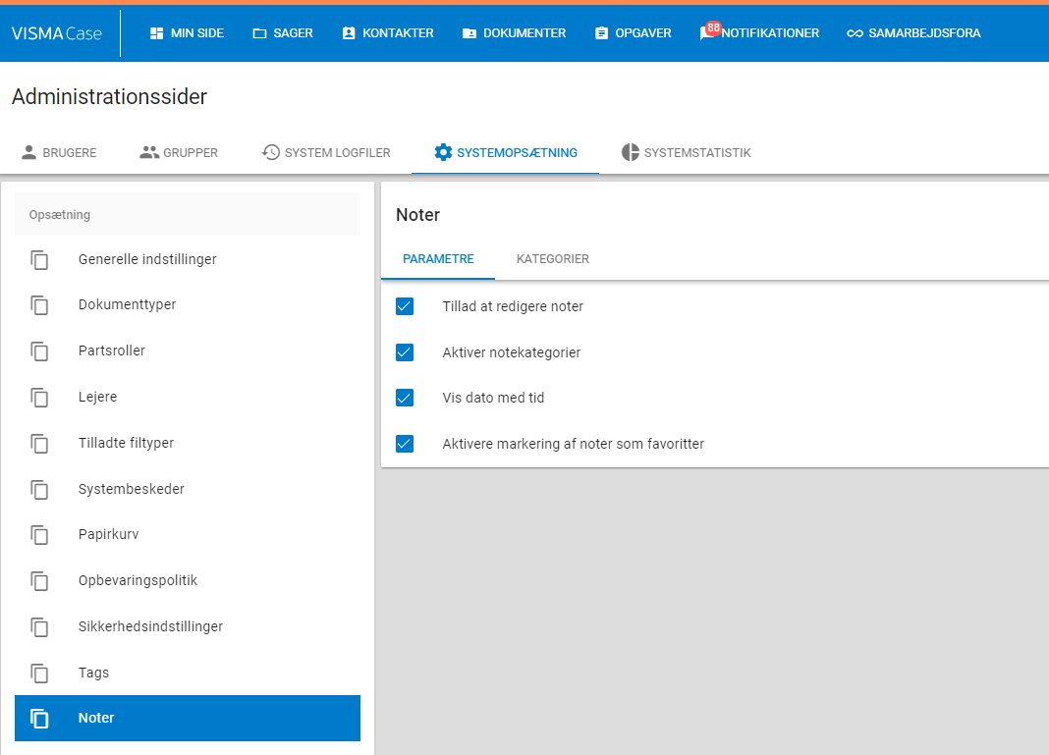Open the Min Side menu
The height and width of the screenshot is (755, 1049).
click(x=187, y=33)
